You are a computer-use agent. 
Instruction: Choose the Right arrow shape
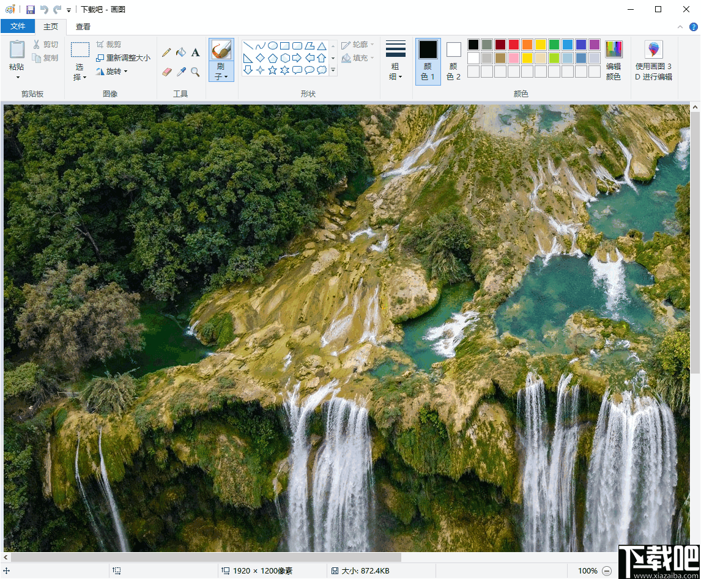[297, 57]
